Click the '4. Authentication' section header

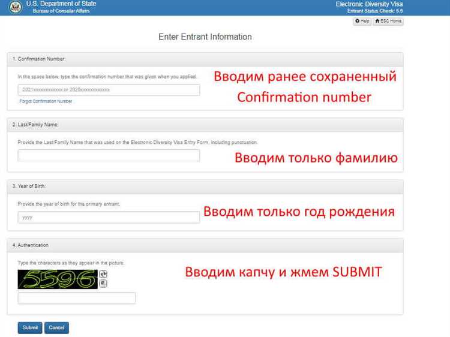[x=31, y=245]
